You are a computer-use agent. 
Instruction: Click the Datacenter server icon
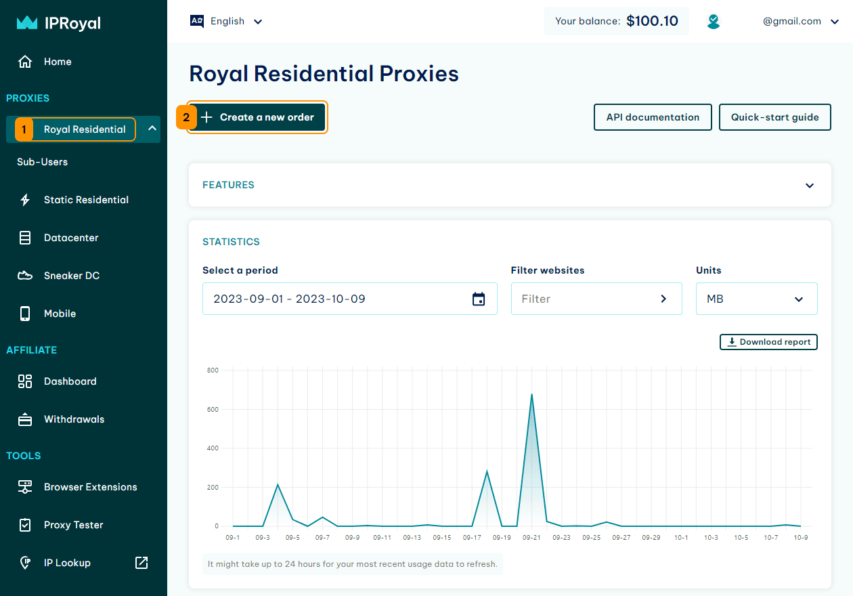(25, 238)
